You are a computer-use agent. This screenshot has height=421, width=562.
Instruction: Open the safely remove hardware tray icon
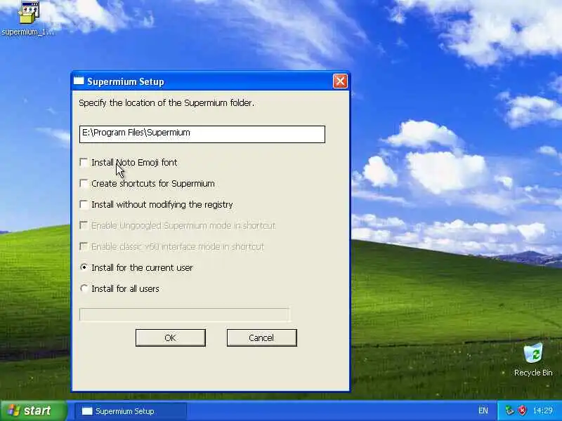tap(509, 410)
